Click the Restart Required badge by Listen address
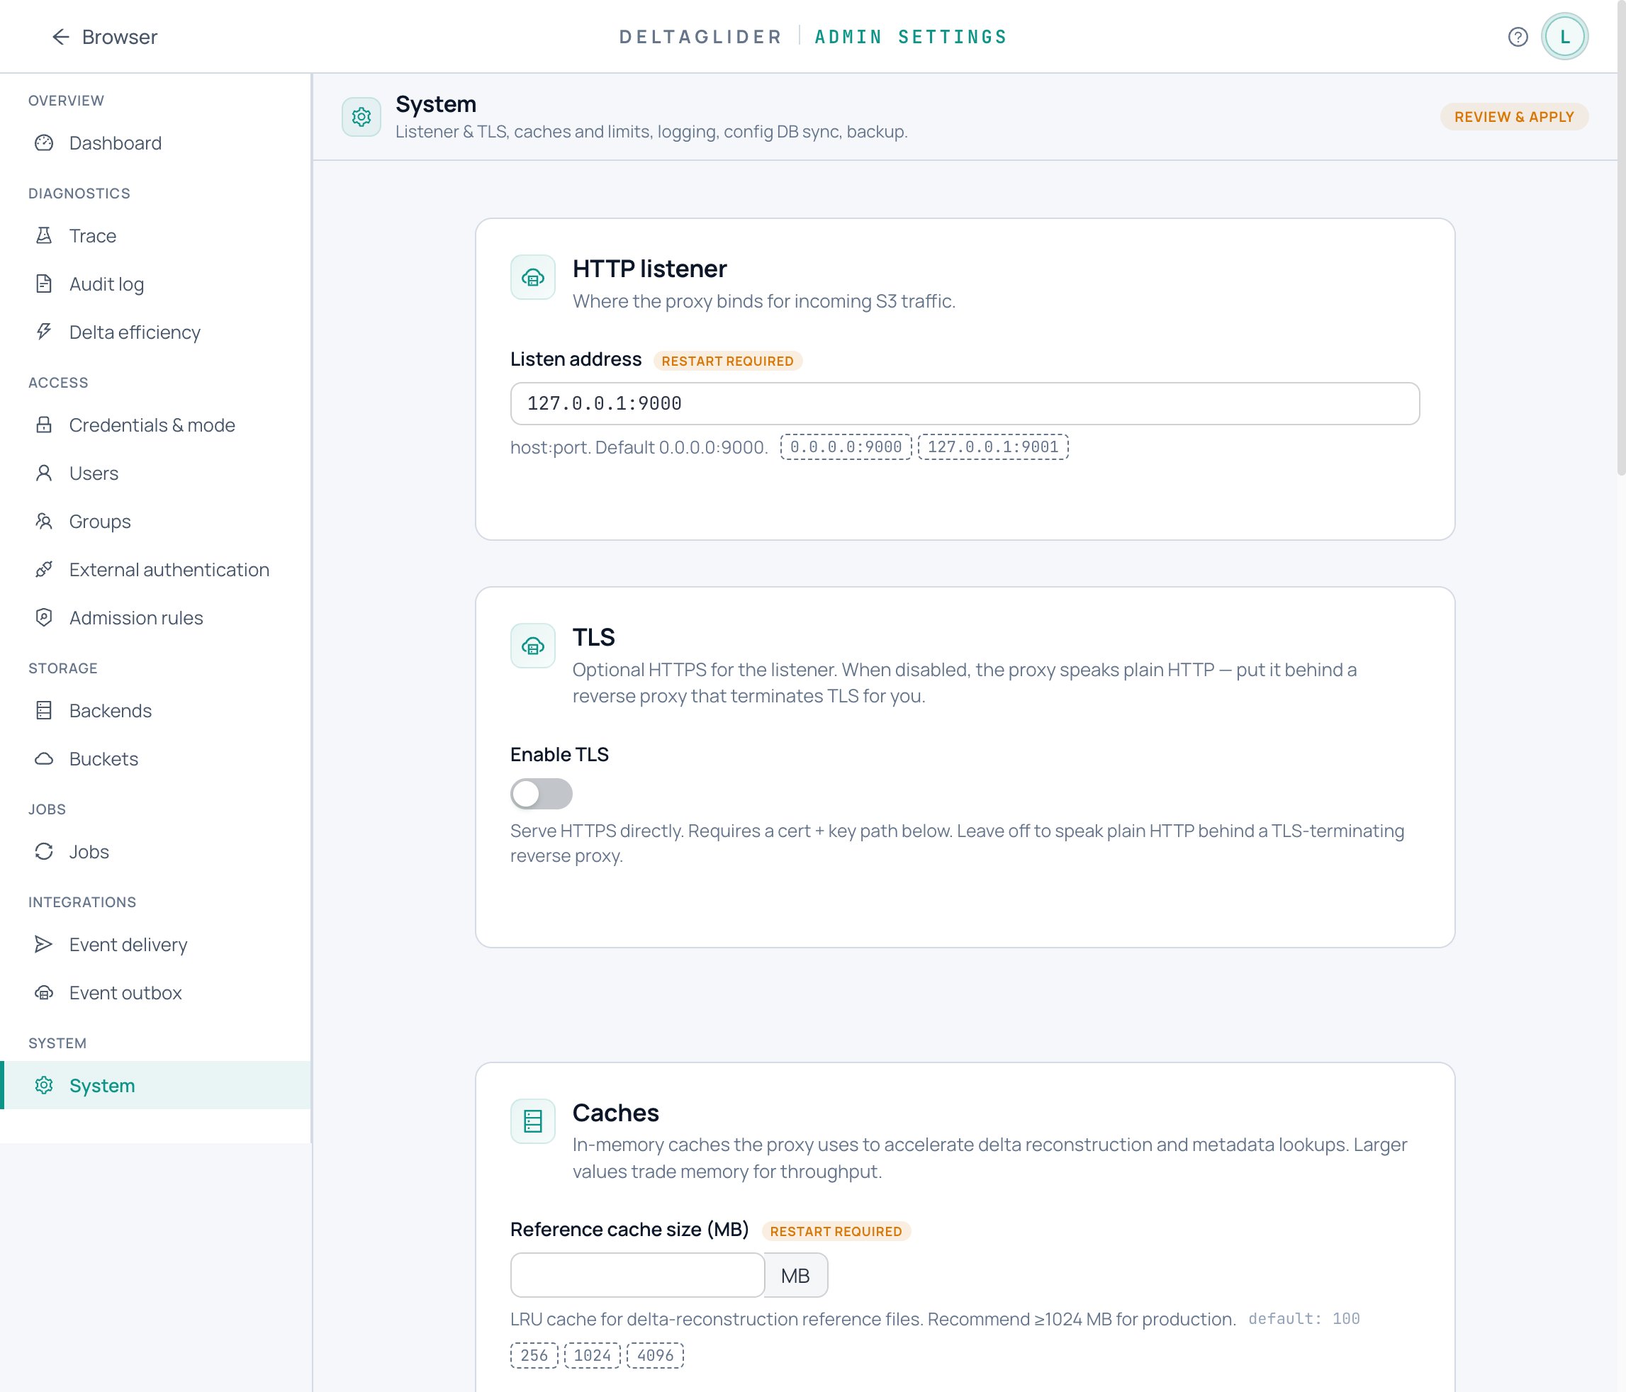1626x1392 pixels. click(727, 360)
